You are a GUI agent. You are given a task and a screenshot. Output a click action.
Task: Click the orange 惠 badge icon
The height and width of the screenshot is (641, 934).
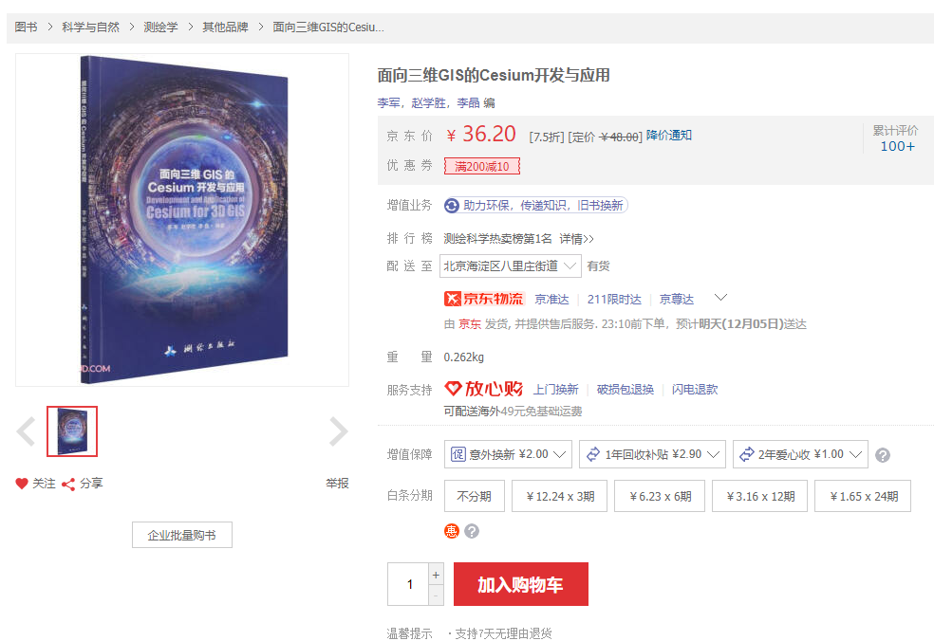[x=452, y=531]
